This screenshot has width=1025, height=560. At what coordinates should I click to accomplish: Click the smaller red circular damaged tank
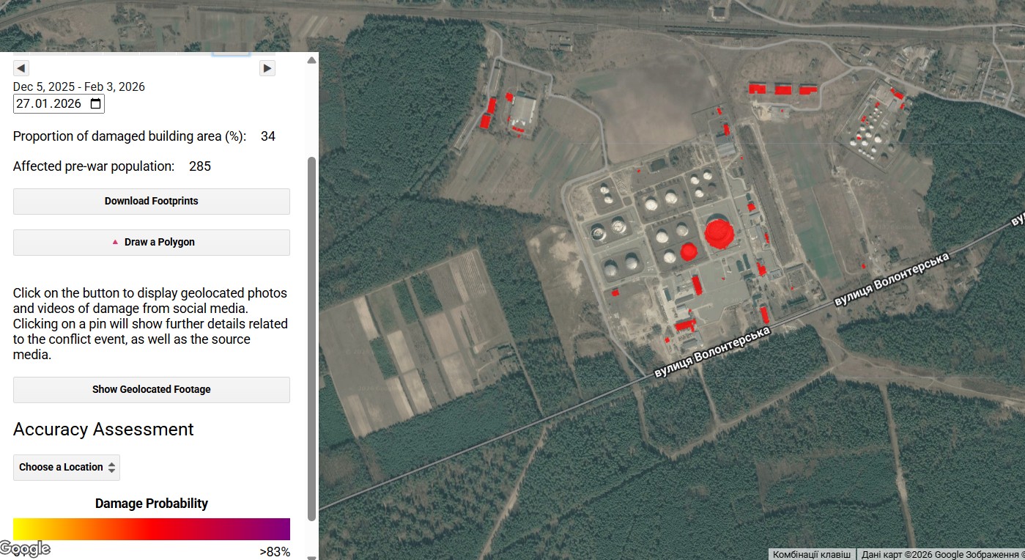688,252
